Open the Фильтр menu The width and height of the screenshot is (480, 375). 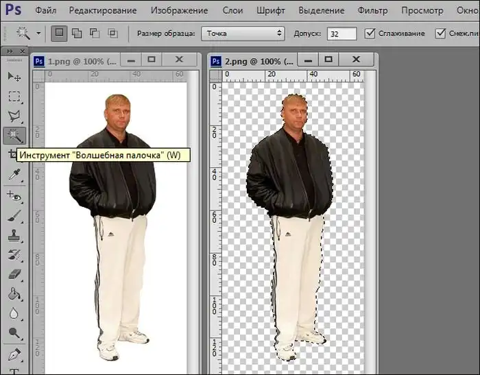point(372,10)
